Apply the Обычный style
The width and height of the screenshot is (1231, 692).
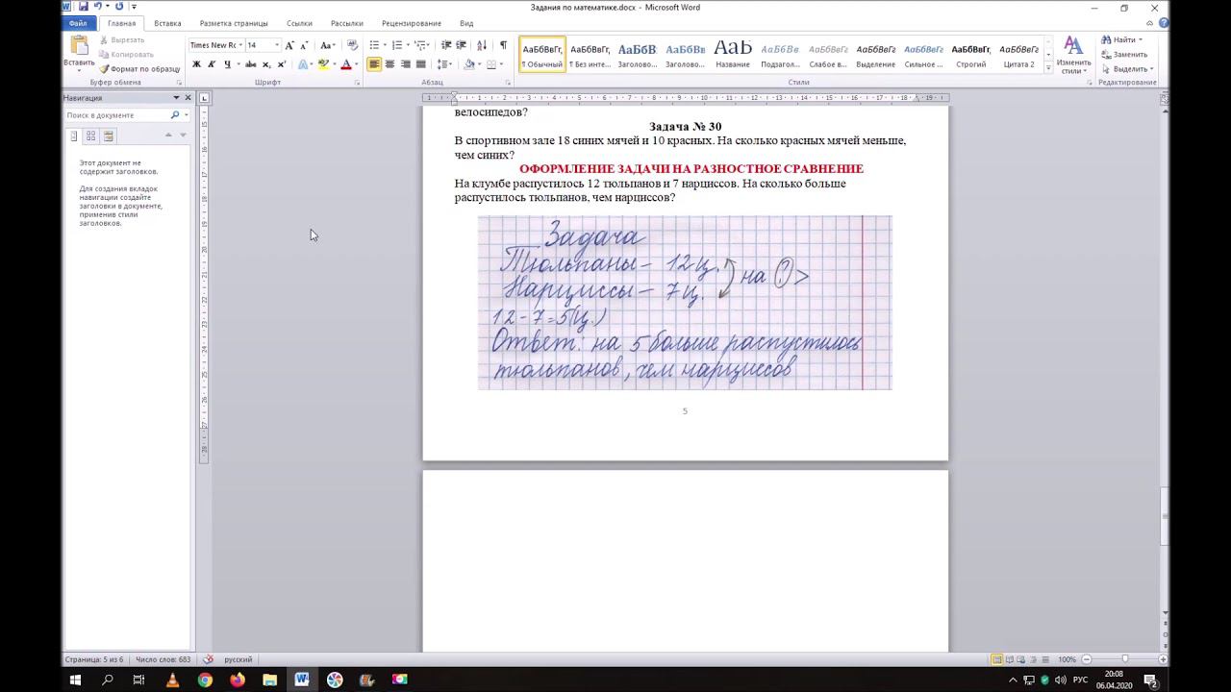(x=542, y=54)
